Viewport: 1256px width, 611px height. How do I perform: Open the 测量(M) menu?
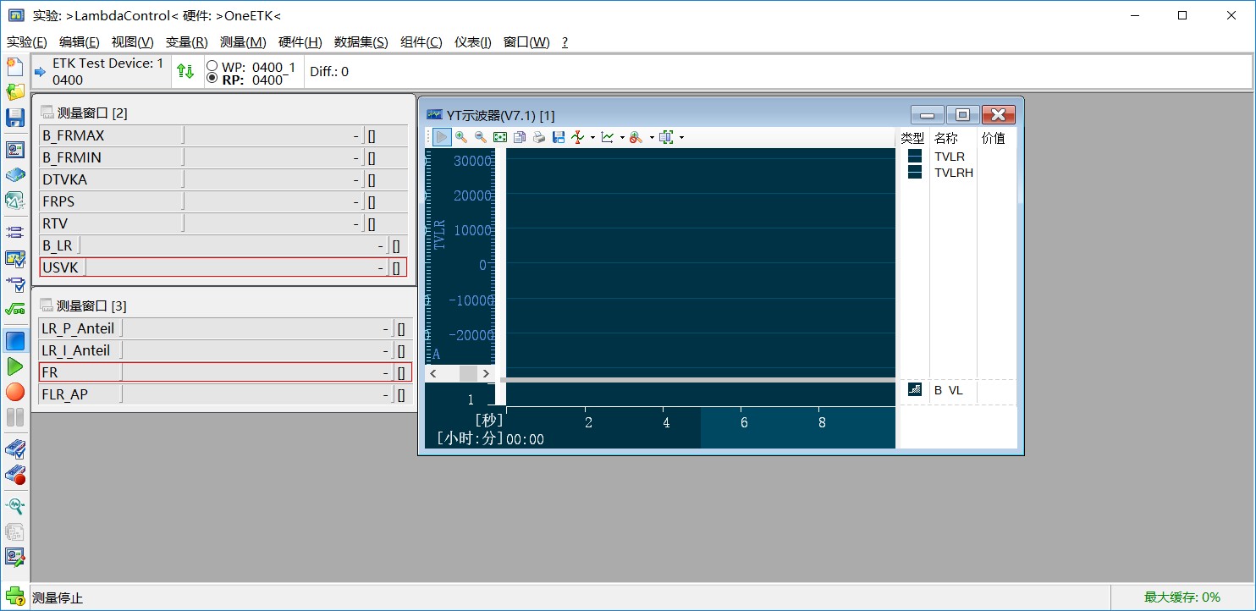pos(243,41)
